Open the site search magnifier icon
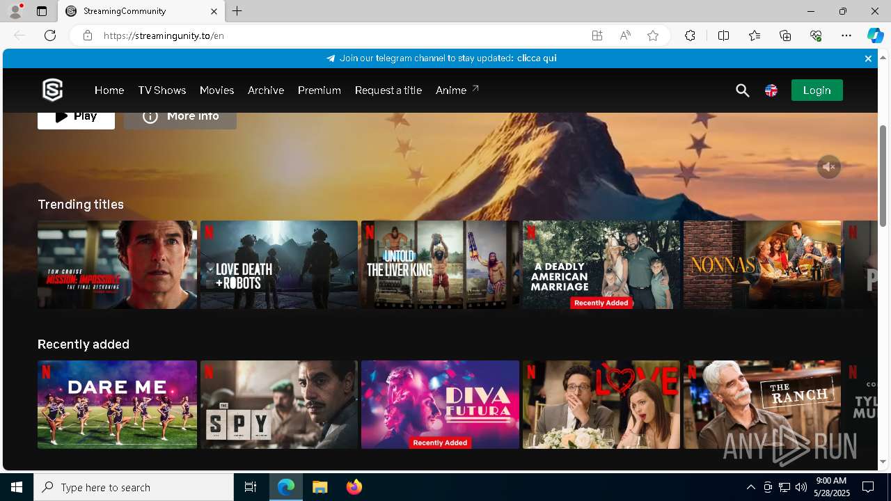The width and height of the screenshot is (891, 501). pyautogui.click(x=743, y=90)
